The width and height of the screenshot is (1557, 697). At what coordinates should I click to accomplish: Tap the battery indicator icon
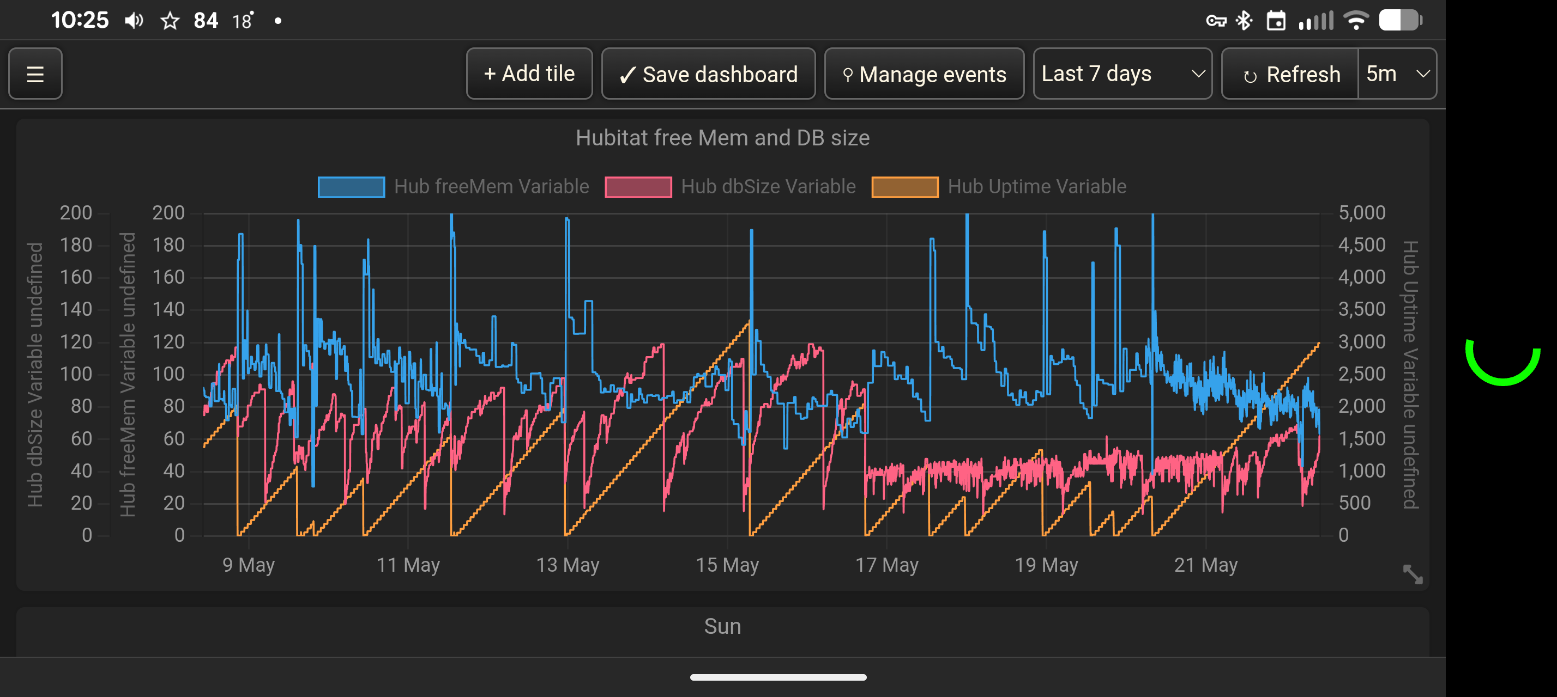coord(1401,21)
